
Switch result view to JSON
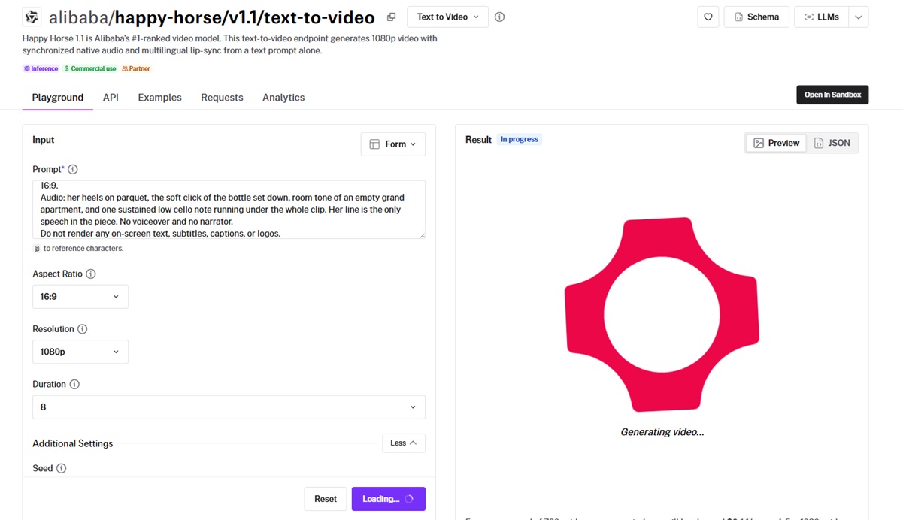[x=832, y=143]
